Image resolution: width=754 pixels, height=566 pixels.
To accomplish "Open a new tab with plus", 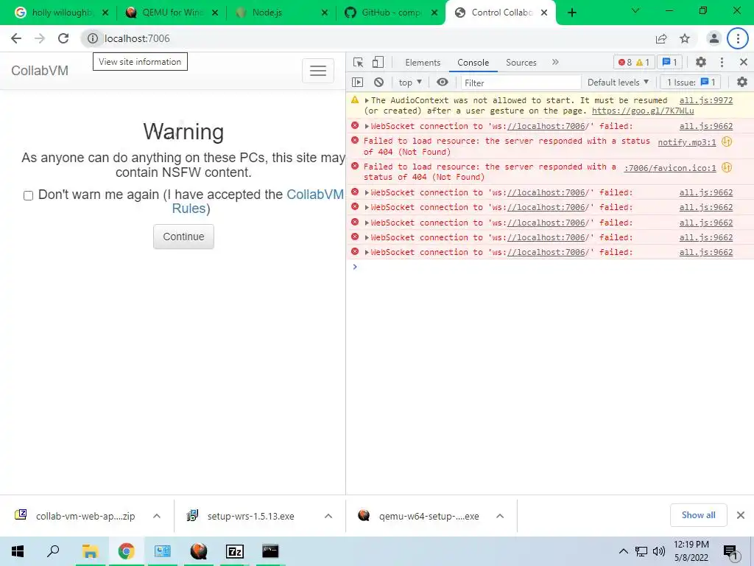I will [x=571, y=13].
